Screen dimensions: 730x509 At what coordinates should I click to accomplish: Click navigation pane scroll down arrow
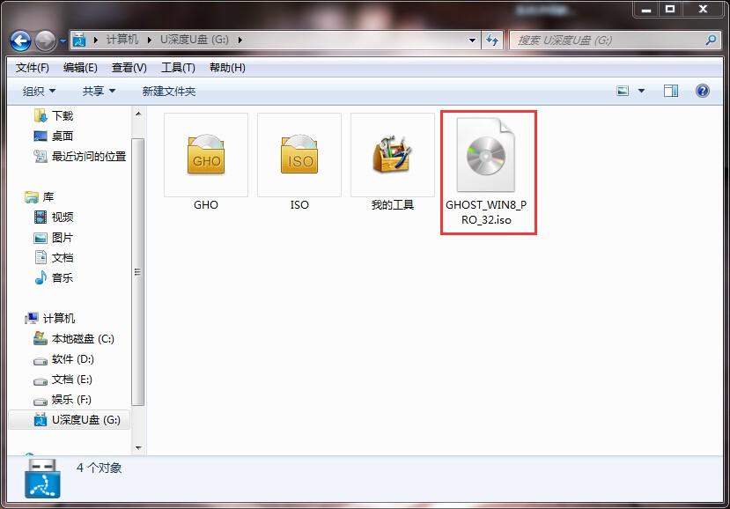click(x=138, y=448)
